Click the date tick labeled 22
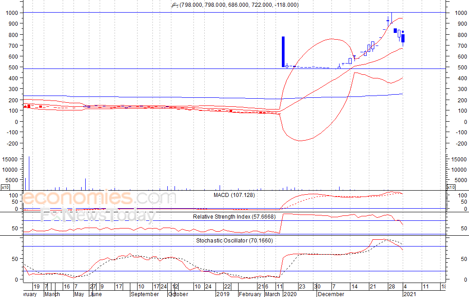The height and width of the screenshot is (297, 469). click(227, 287)
